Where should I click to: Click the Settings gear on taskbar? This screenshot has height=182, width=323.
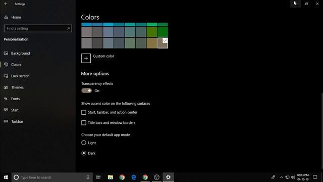click(168, 177)
